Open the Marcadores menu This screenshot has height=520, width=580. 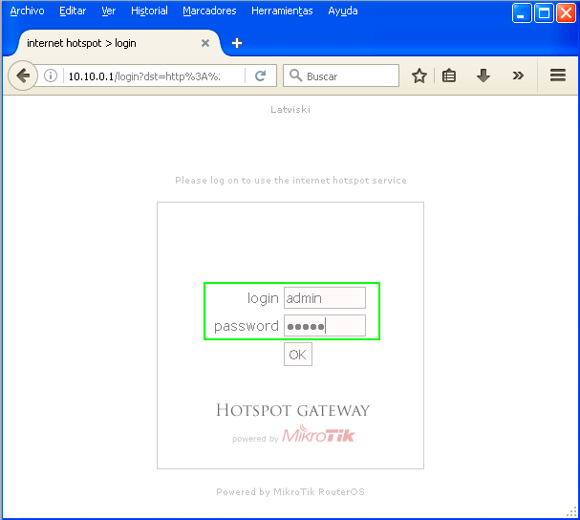click(x=209, y=11)
